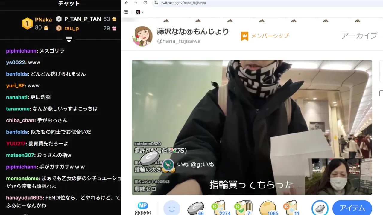Open the メンバーシップ link
Screen dimensions: 383x215
270,36
